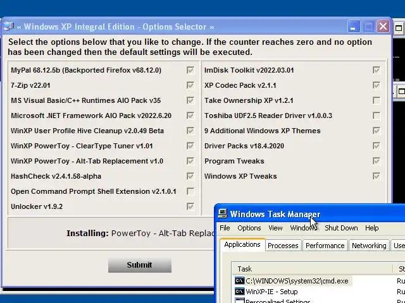The image size is (405, 303).
Task: Click the 'XP Codec Pack v2.1.1' label
Action: (x=240, y=85)
